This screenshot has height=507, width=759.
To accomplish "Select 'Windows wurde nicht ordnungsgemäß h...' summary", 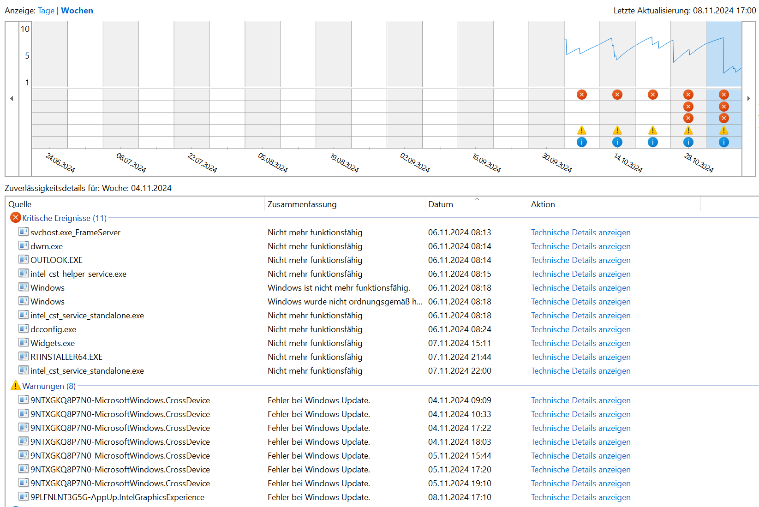I will coord(345,302).
